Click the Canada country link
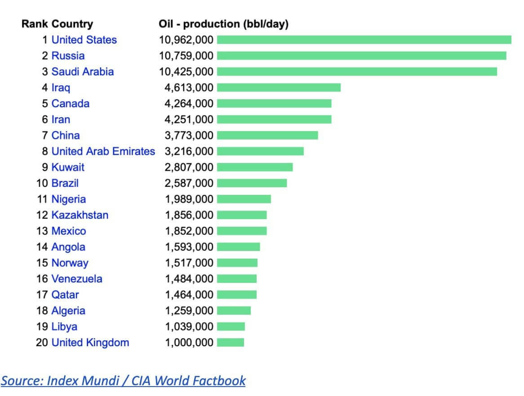The height and width of the screenshot is (396, 524). point(71,104)
